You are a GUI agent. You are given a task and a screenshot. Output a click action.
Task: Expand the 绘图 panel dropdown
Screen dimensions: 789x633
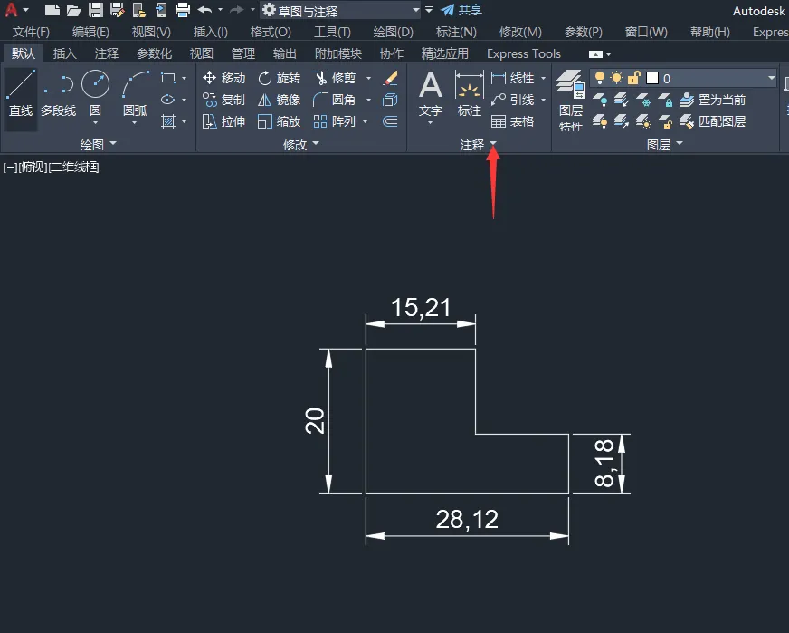(113, 143)
